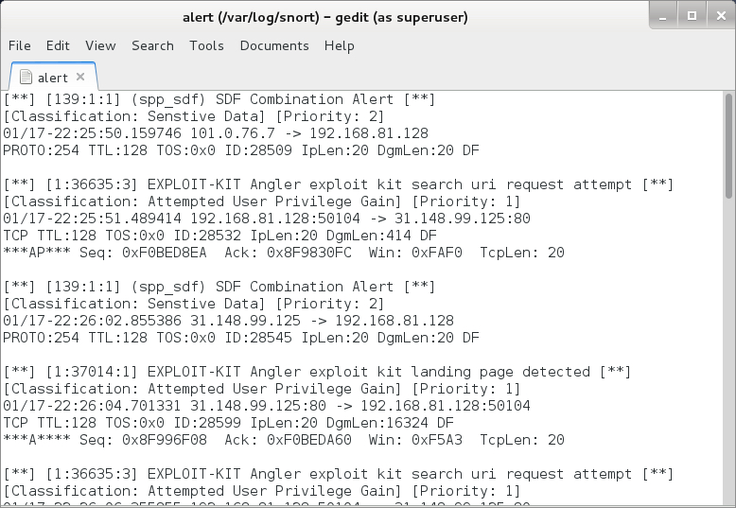Image resolution: width=736 pixels, height=508 pixels.
Task: Place cursor on first SDF Combination Alert line
Action: [219, 99]
